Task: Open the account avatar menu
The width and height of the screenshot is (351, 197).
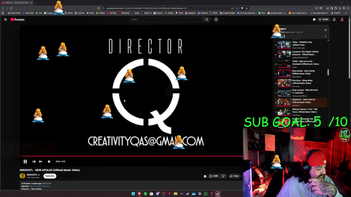Action: pyautogui.click(x=342, y=19)
